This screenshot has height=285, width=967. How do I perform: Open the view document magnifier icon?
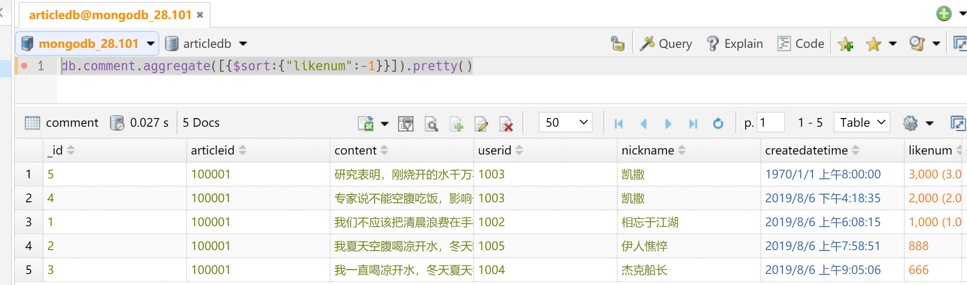(431, 124)
